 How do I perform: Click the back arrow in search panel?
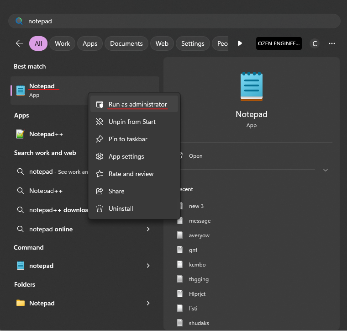pos(19,43)
